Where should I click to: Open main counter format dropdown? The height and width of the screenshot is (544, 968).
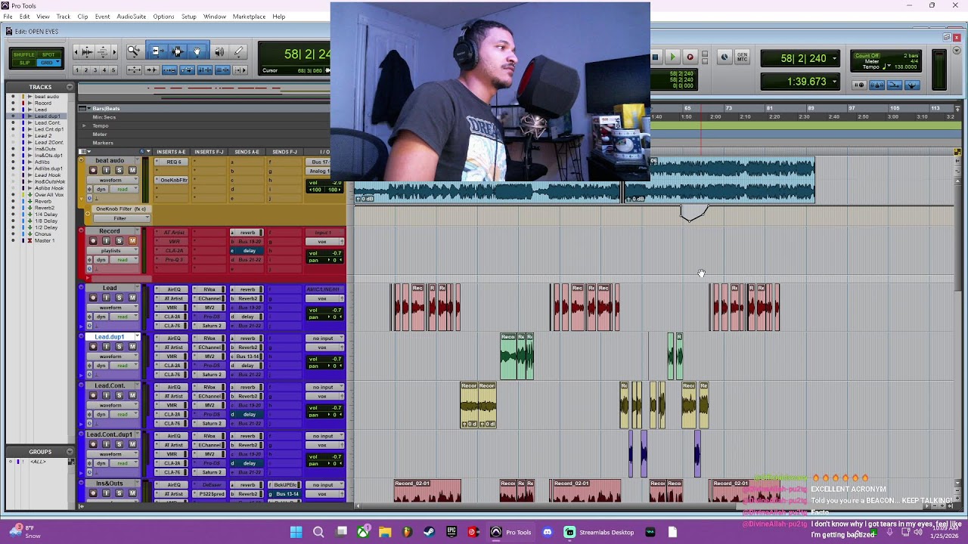click(x=835, y=58)
